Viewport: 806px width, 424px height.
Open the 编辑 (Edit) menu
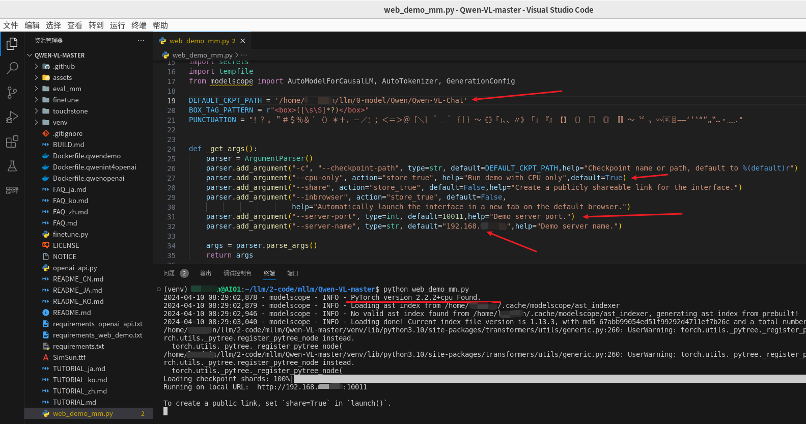point(32,25)
